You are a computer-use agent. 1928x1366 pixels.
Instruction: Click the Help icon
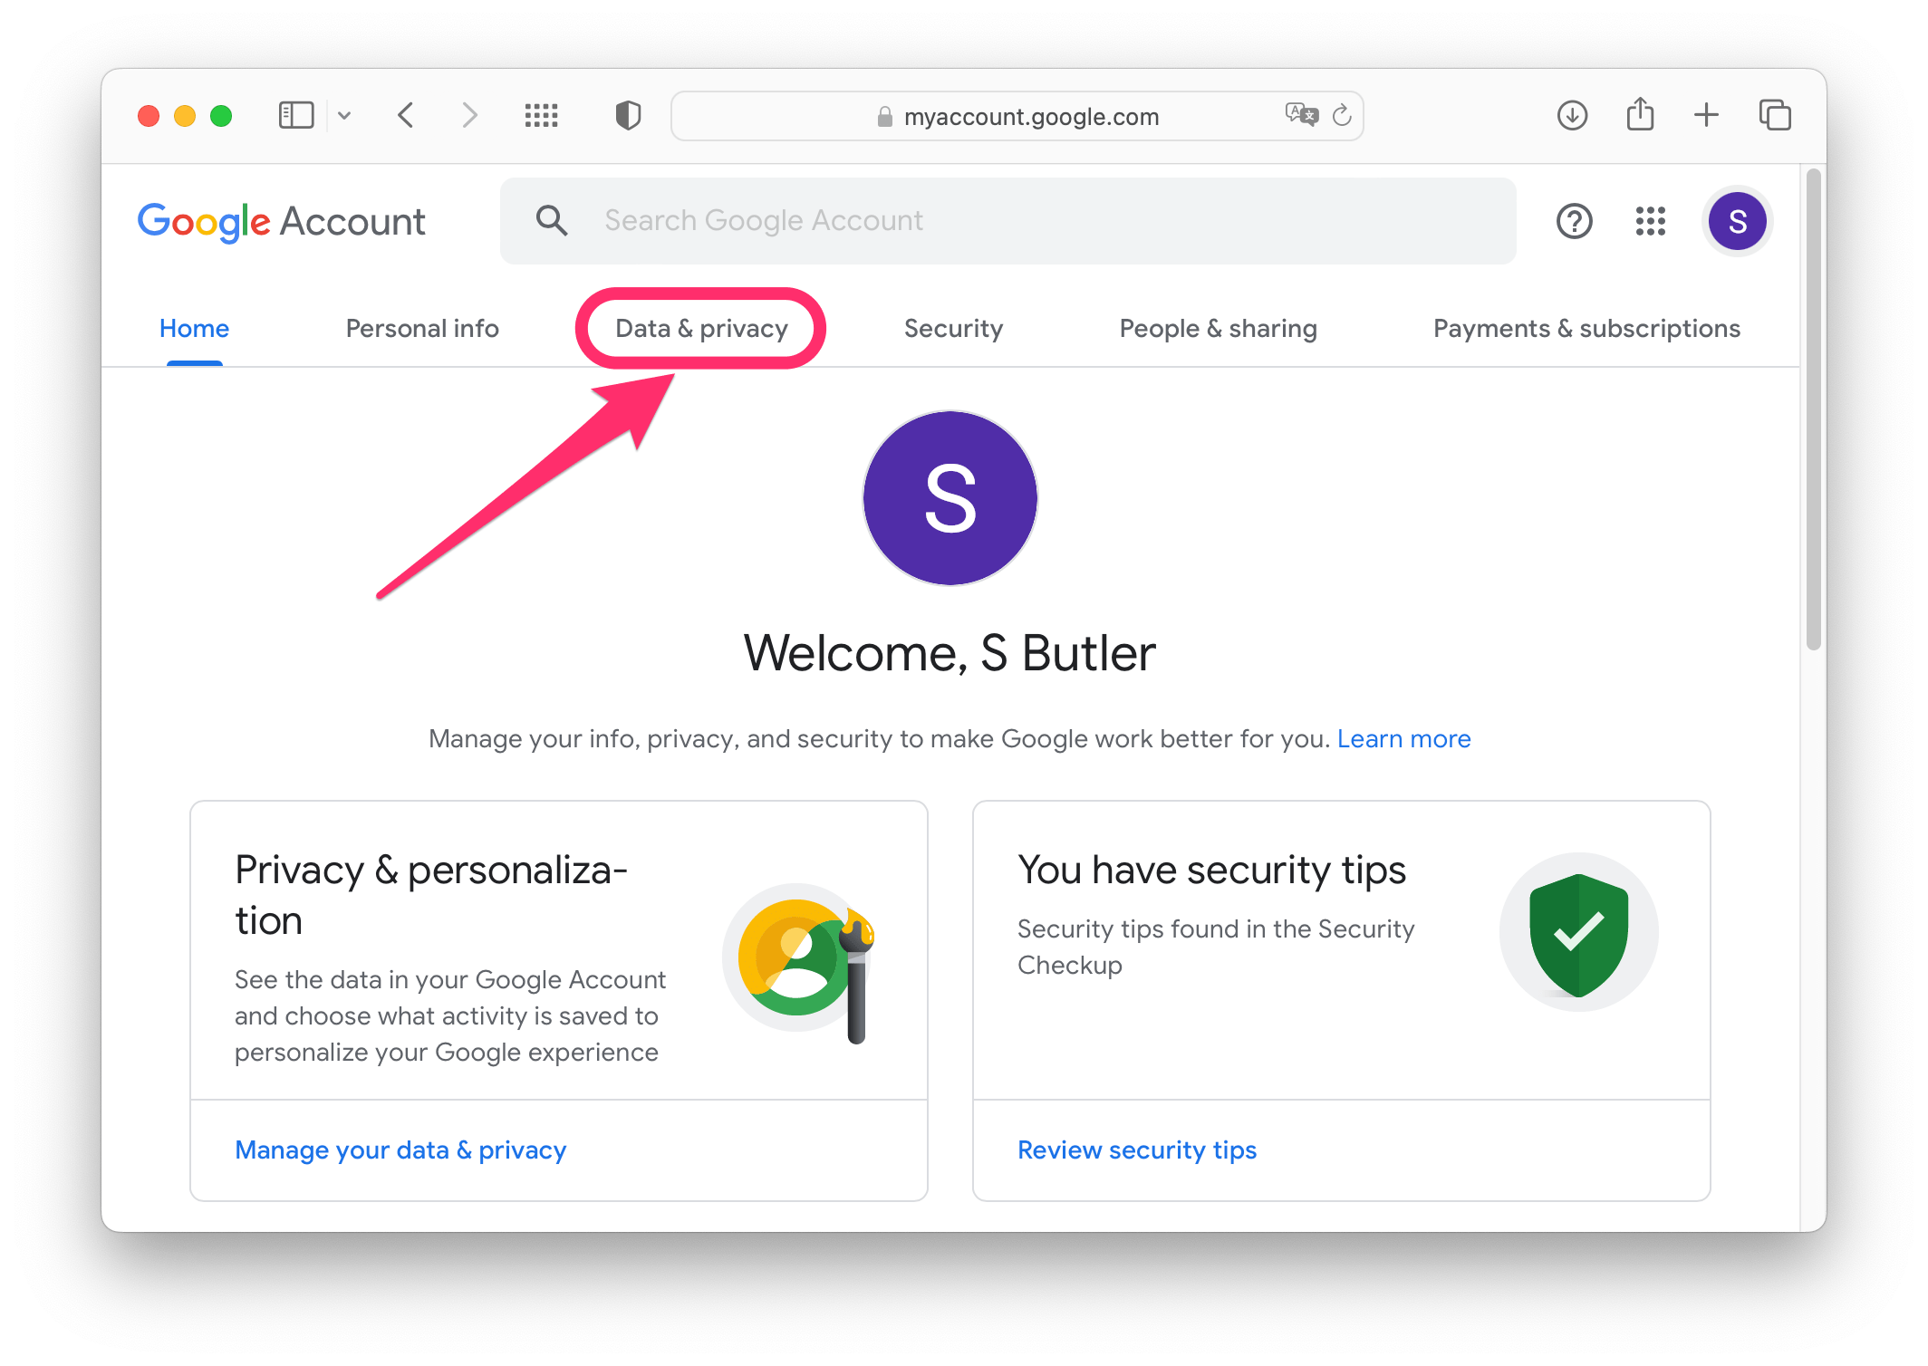click(1572, 222)
